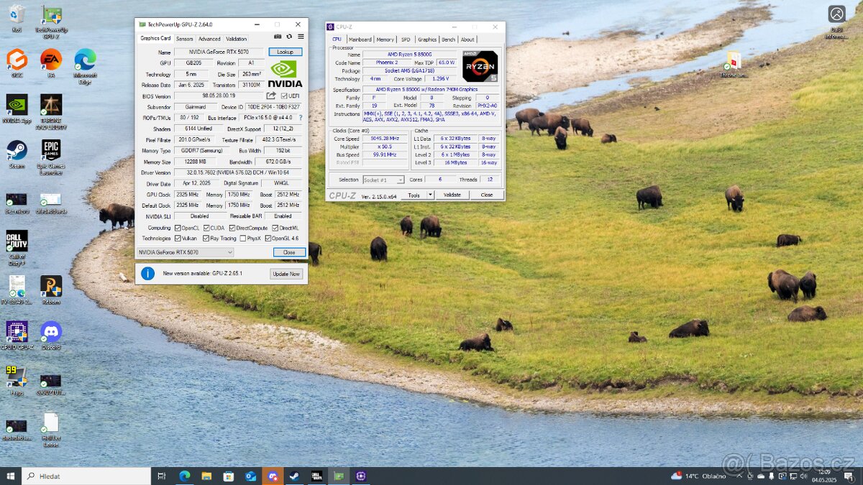Open the Memory tab in CPU-Z

(x=385, y=40)
